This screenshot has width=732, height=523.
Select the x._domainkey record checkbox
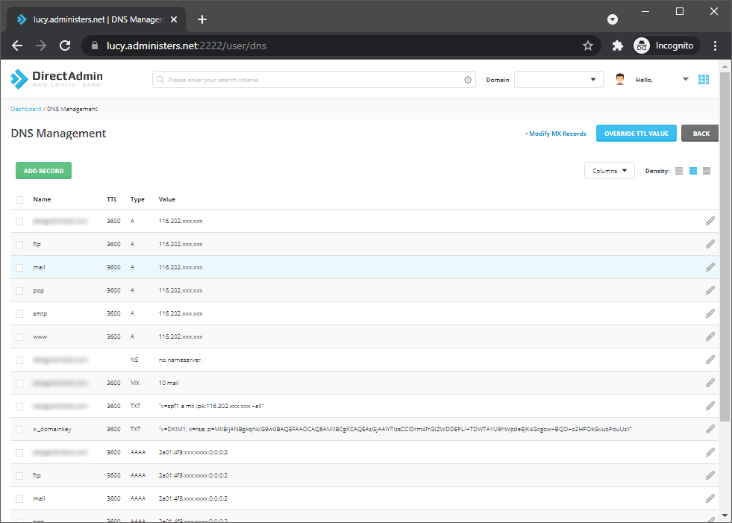tap(19, 430)
